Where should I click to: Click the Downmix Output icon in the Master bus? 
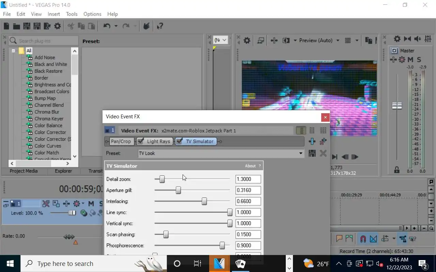407,39
